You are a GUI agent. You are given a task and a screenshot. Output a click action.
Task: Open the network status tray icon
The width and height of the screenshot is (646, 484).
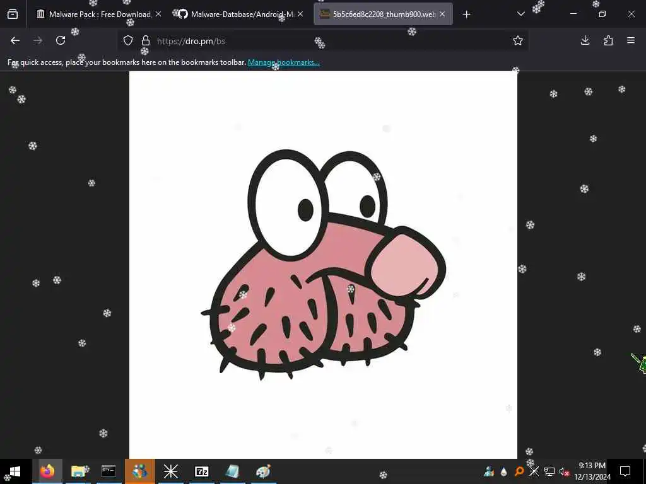pyautogui.click(x=549, y=471)
